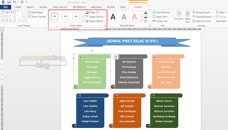
Task: Click the Save icon in the quick access toolbar
Action: pos(9,2)
